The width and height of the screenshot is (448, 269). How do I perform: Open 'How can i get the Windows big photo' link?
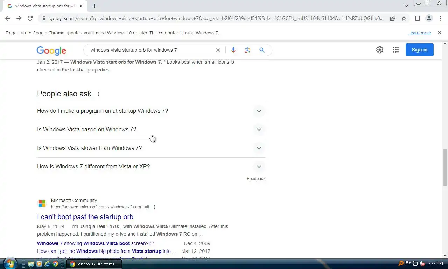(106, 251)
